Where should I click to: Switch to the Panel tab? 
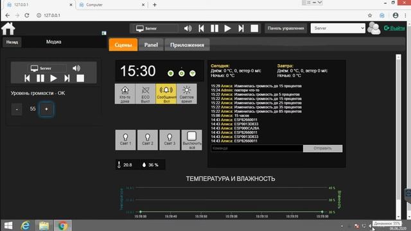point(151,45)
